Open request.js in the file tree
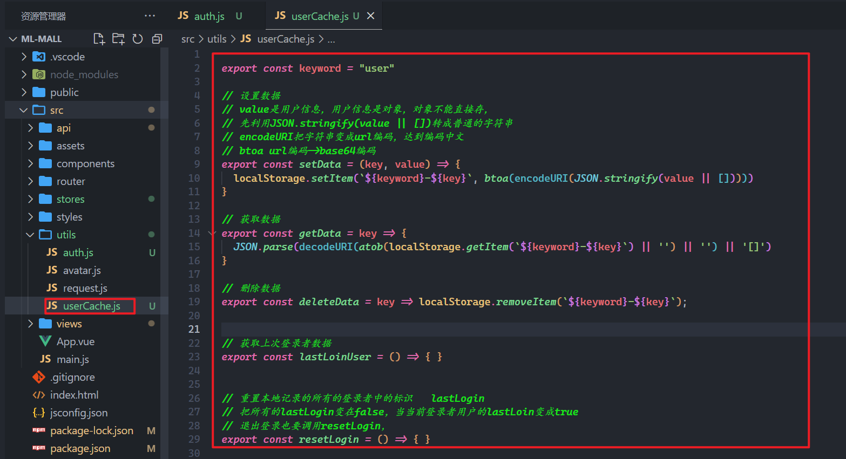This screenshot has height=459, width=846. [85, 288]
